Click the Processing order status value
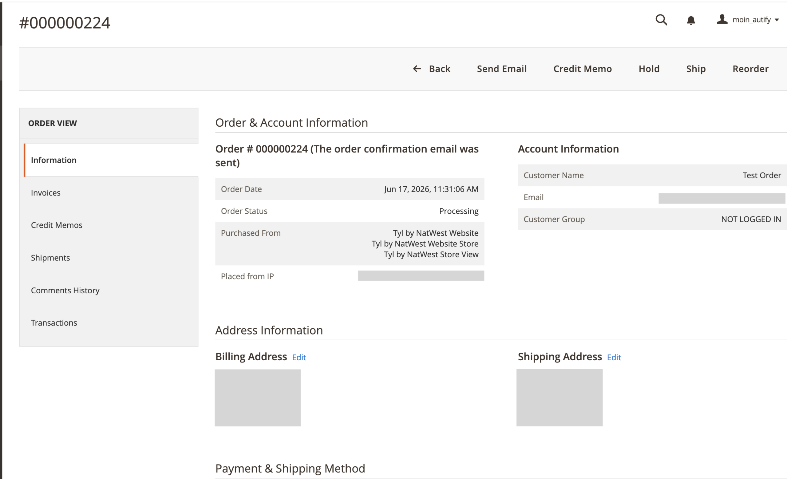Viewport: 787px width, 479px height. (459, 211)
